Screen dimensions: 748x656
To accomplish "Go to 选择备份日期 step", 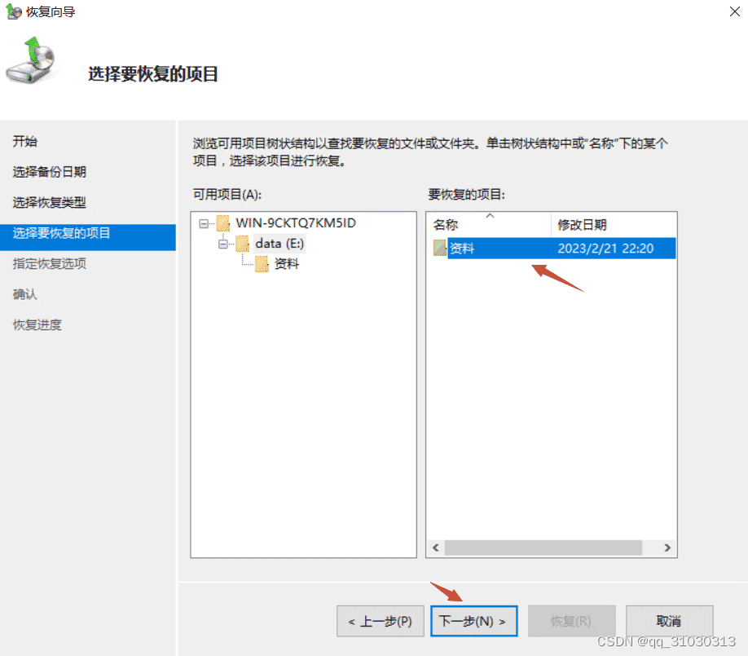I will pos(49,172).
